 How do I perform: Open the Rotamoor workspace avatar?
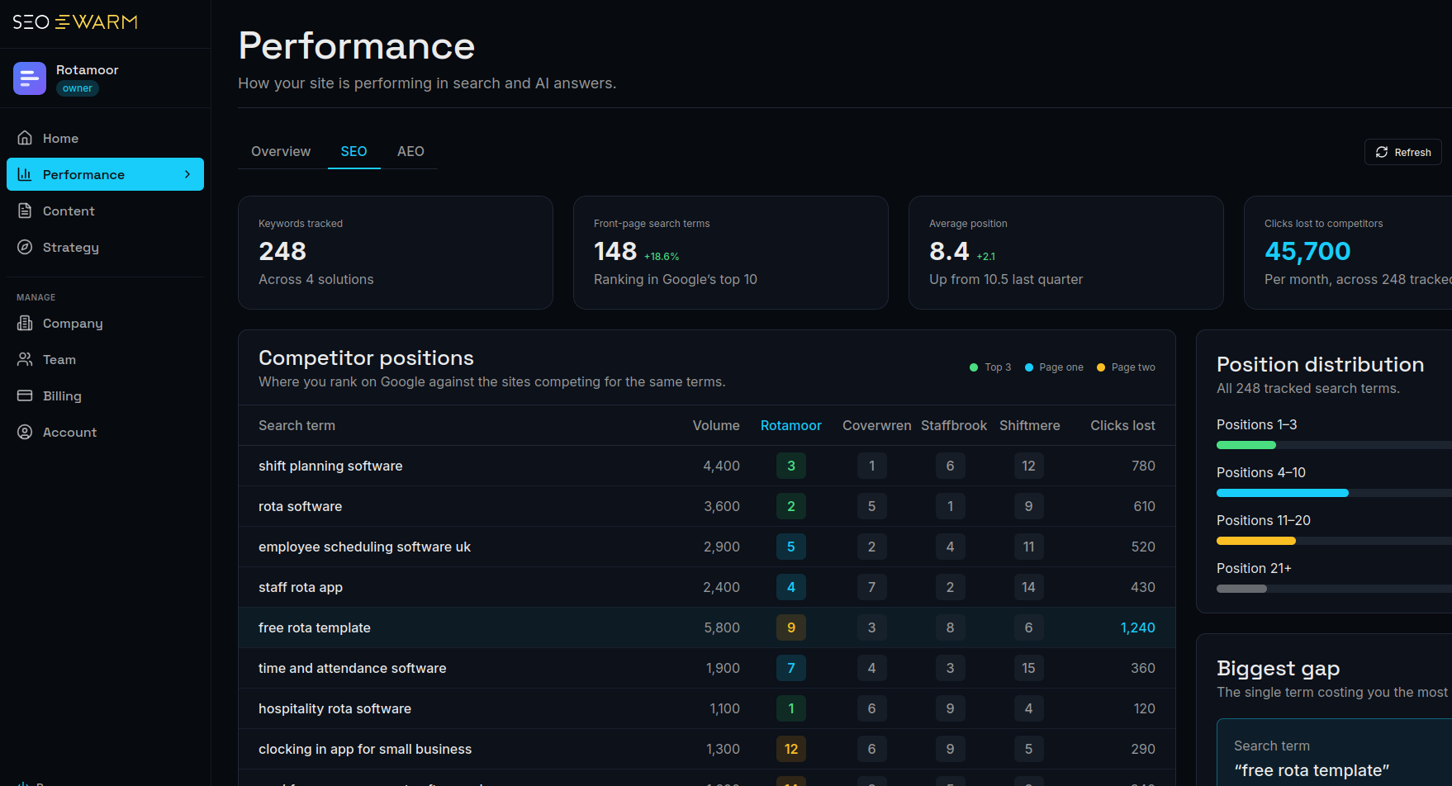30,78
